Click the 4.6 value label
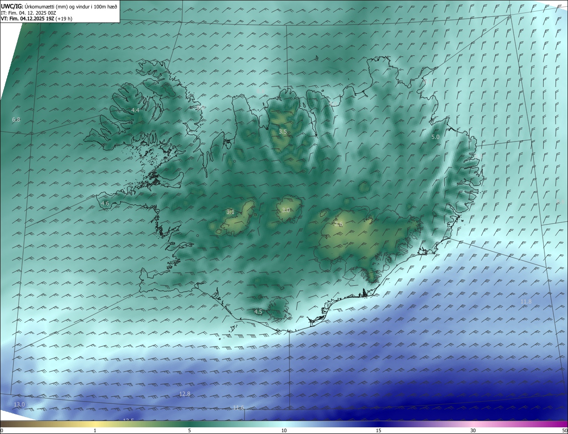The image size is (568, 434). (x=105, y=204)
